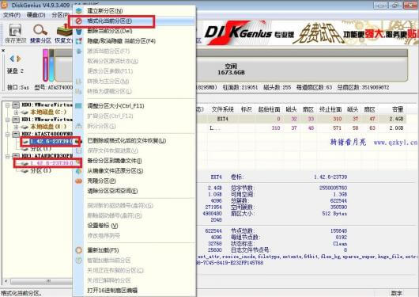
Task: Select Delete Current Partition (Del) entry
Action: 110,31
